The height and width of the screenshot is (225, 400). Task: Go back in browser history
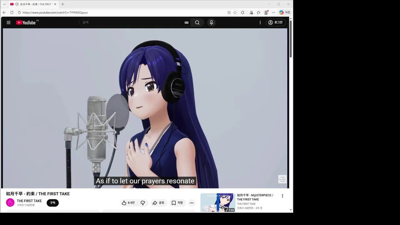(4, 12)
